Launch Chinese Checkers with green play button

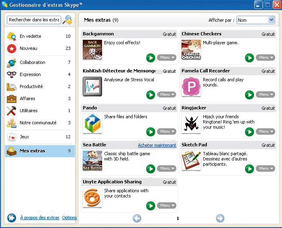[249, 58]
